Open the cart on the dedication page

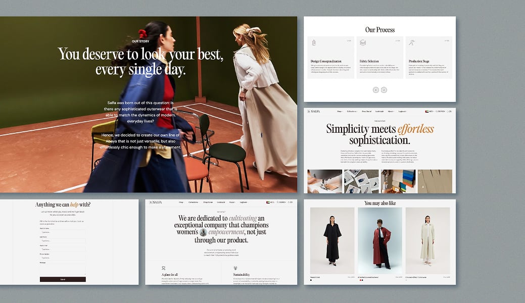290,202
